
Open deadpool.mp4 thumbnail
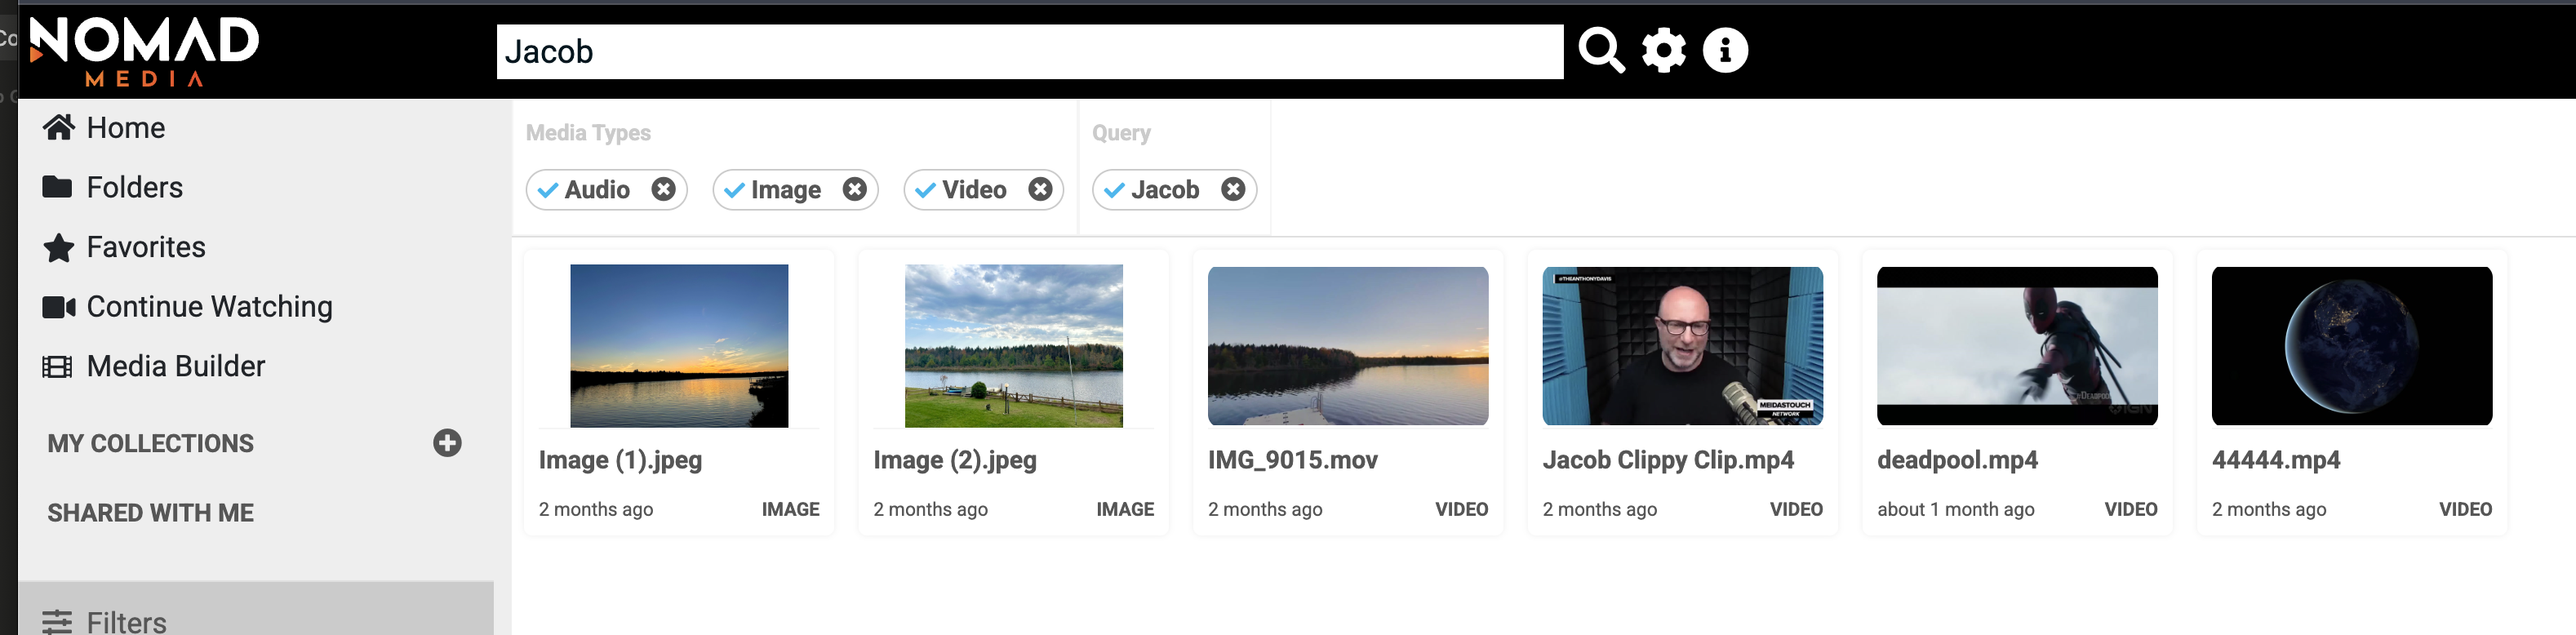click(2017, 346)
